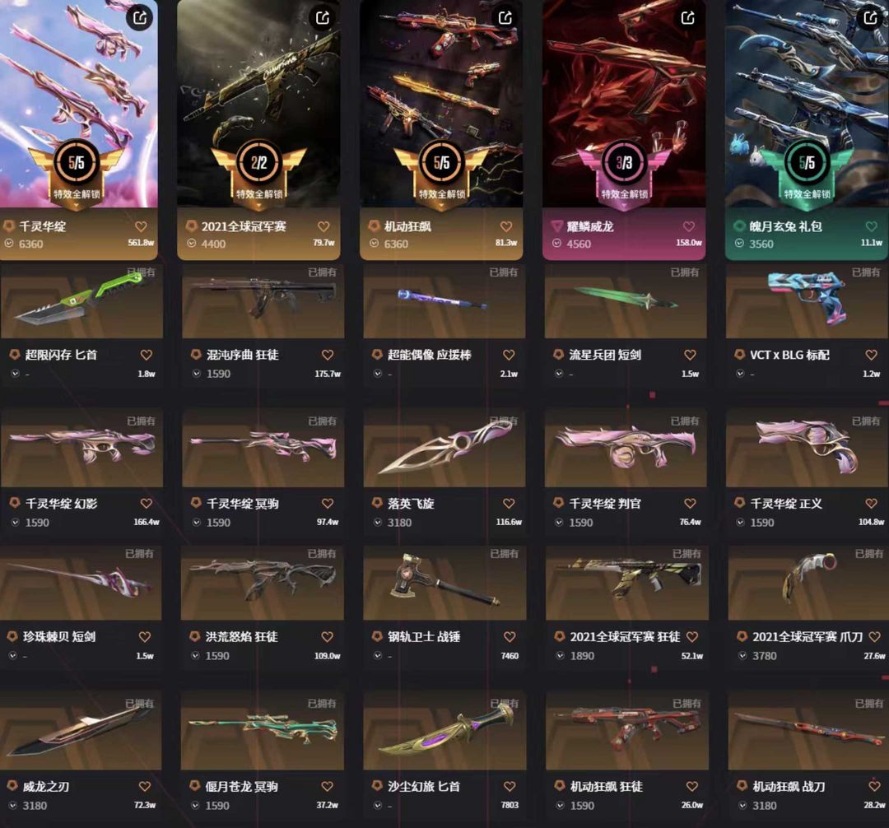Open 2021全球冠军赛 爪刀 item title
This screenshot has height=828, width=889.
pos(808,637)
